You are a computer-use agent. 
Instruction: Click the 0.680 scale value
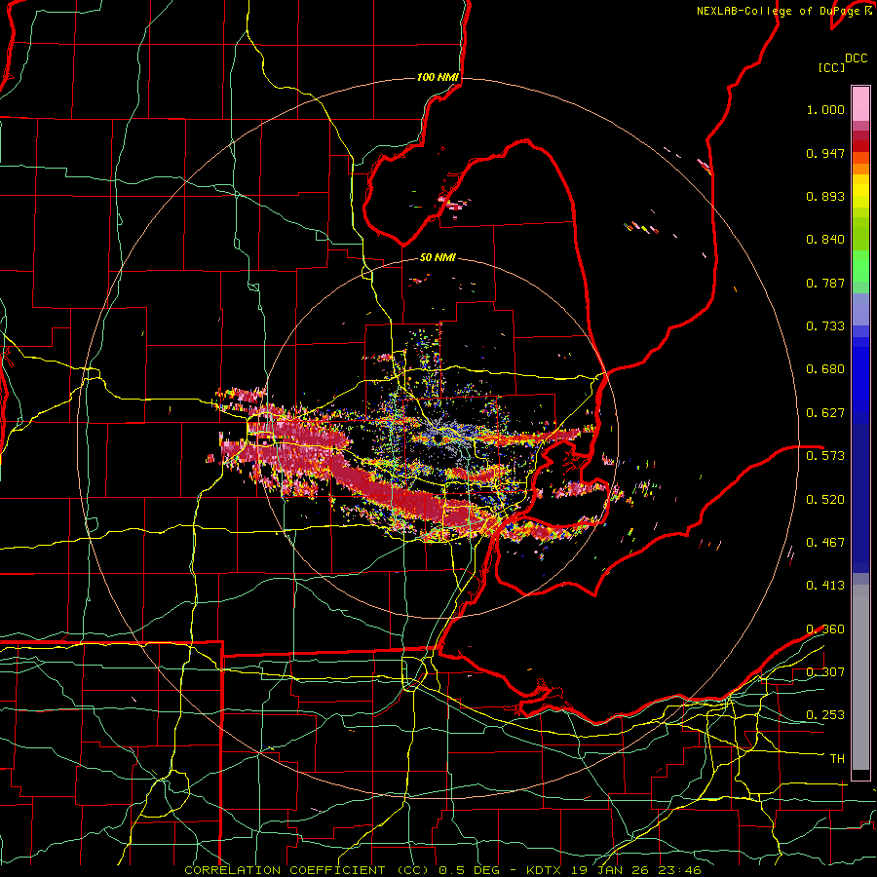point(825,369)
